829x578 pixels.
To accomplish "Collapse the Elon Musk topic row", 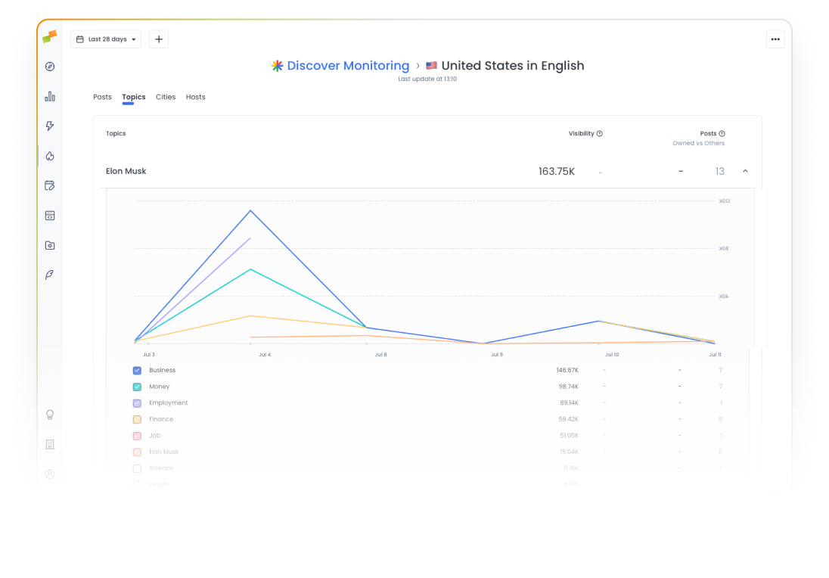I will [745, 171].
